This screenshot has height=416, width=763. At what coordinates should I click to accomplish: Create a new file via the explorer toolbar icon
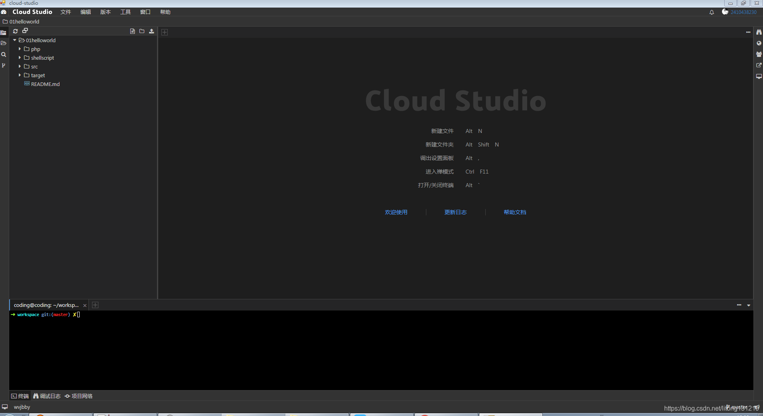point(132,31)
